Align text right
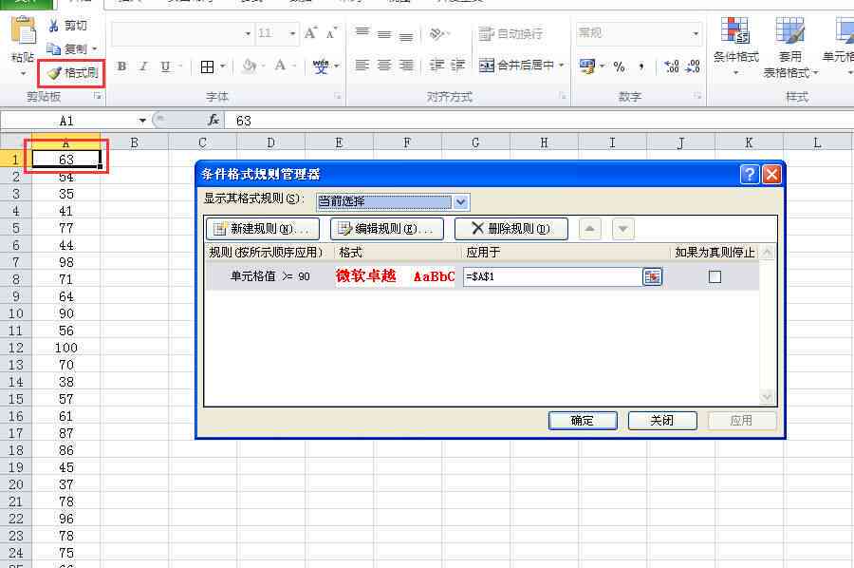854x568 pixels. 406,66
